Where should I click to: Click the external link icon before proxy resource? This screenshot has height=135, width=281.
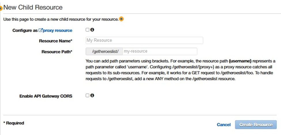pyautogui.click(x=41, y=30)
